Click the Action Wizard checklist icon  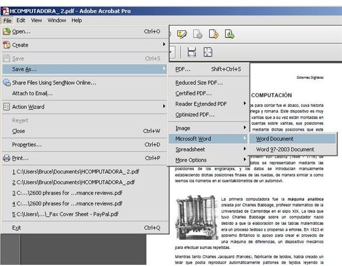(6, 107)
